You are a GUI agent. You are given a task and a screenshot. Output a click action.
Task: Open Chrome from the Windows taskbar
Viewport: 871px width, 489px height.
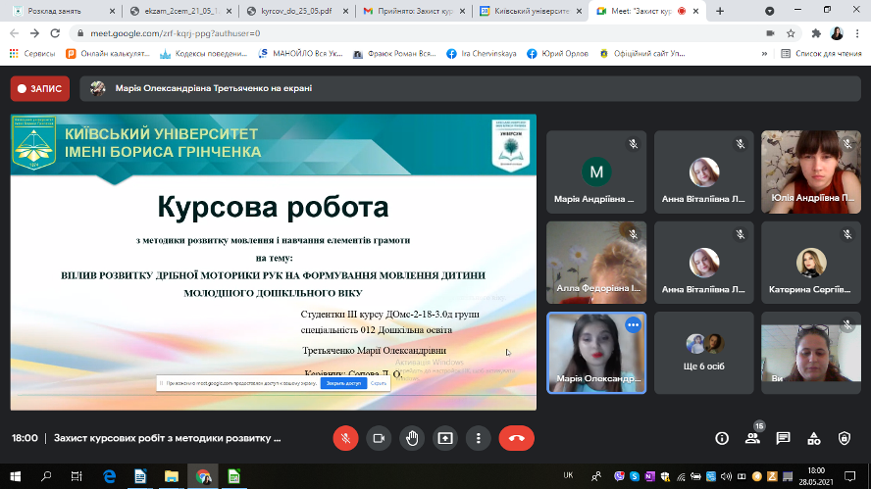[x=202, y=476]
